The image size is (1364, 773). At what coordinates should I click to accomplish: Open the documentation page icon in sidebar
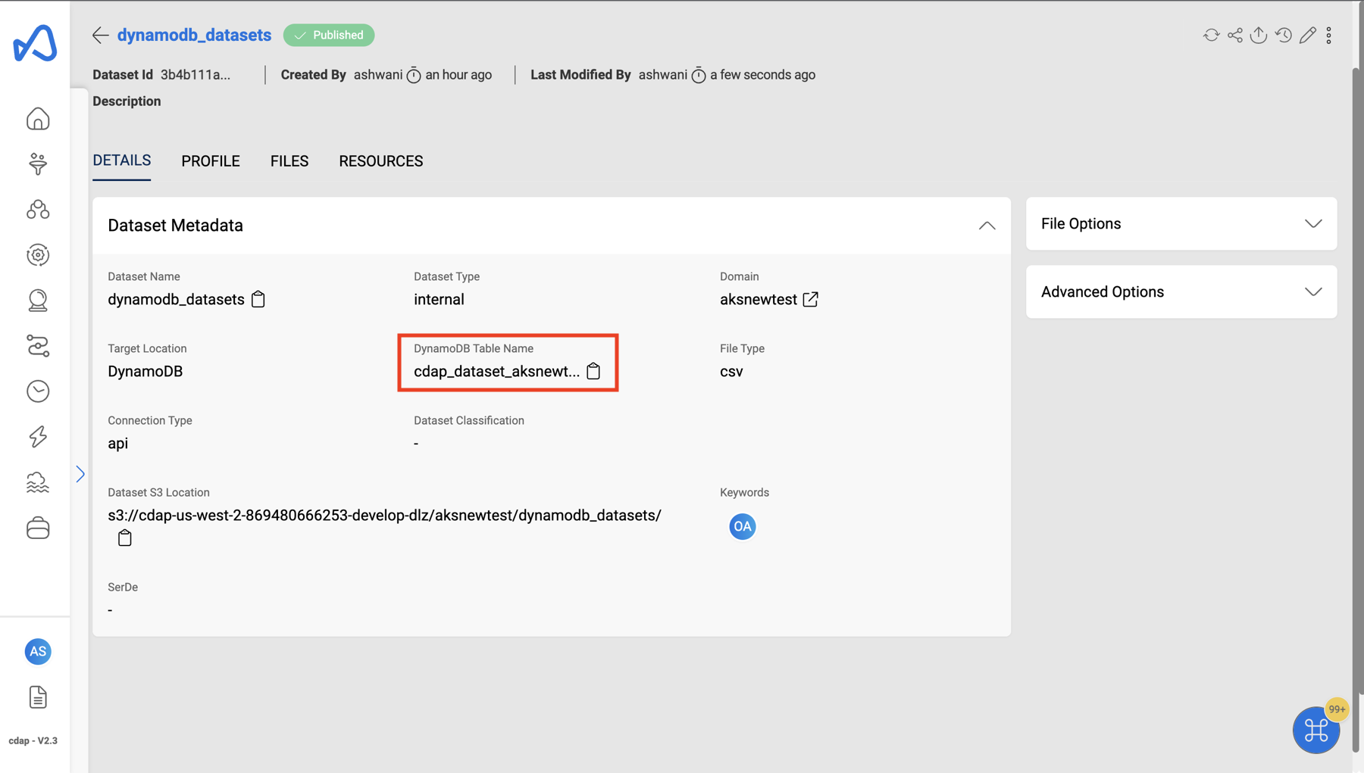click(x=38, y=697)
